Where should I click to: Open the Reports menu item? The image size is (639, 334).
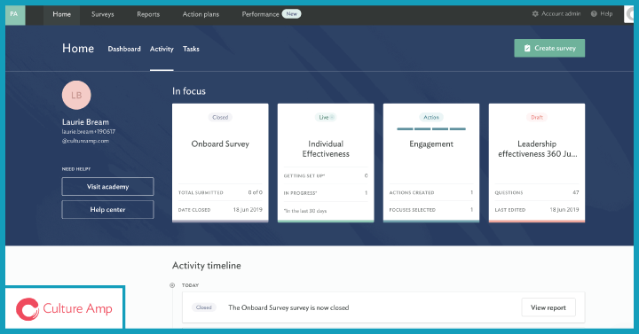click(148, 14)
